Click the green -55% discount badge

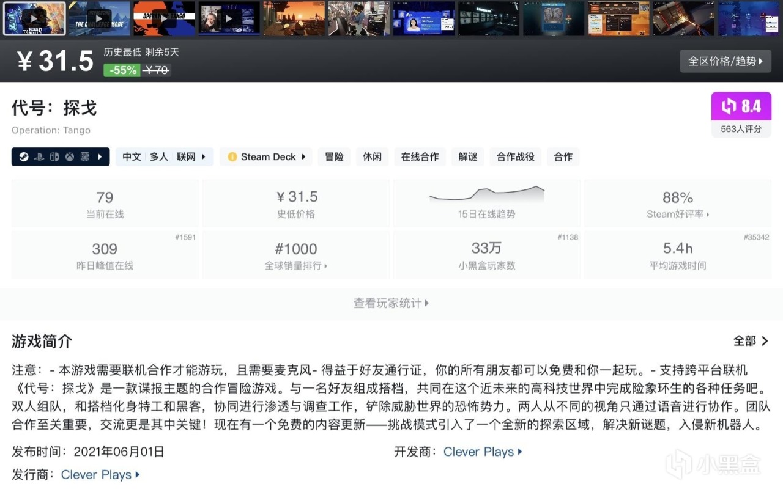coord(123,70)
